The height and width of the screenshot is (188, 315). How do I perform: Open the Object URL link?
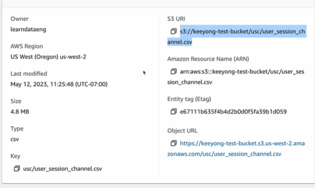coord(236,149)
